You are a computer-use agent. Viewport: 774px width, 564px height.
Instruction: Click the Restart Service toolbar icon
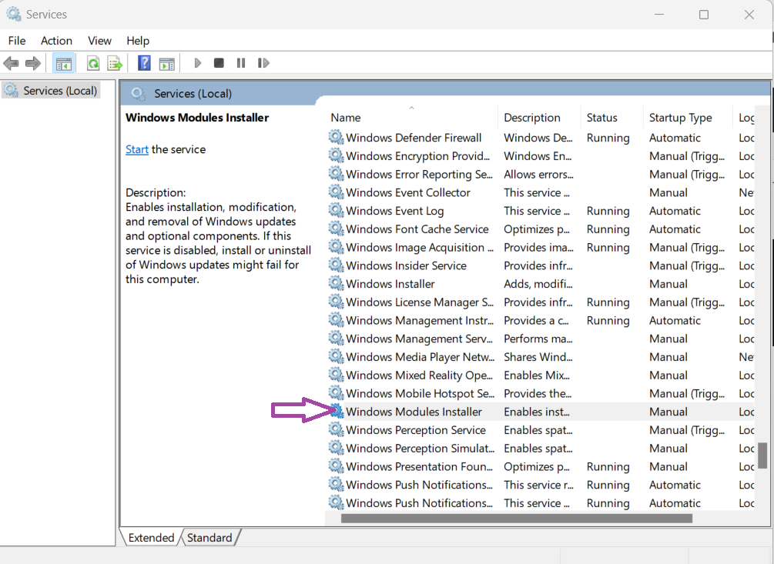[263, 63]
